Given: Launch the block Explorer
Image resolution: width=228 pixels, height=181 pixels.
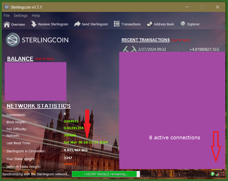Looking at the screenshot, I should click(190, 24).
